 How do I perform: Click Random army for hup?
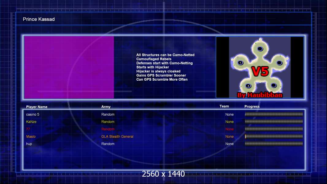pos(108,144)
